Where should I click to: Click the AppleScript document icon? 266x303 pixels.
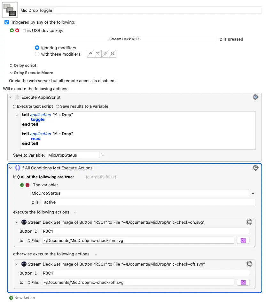(x=18, y=97)
